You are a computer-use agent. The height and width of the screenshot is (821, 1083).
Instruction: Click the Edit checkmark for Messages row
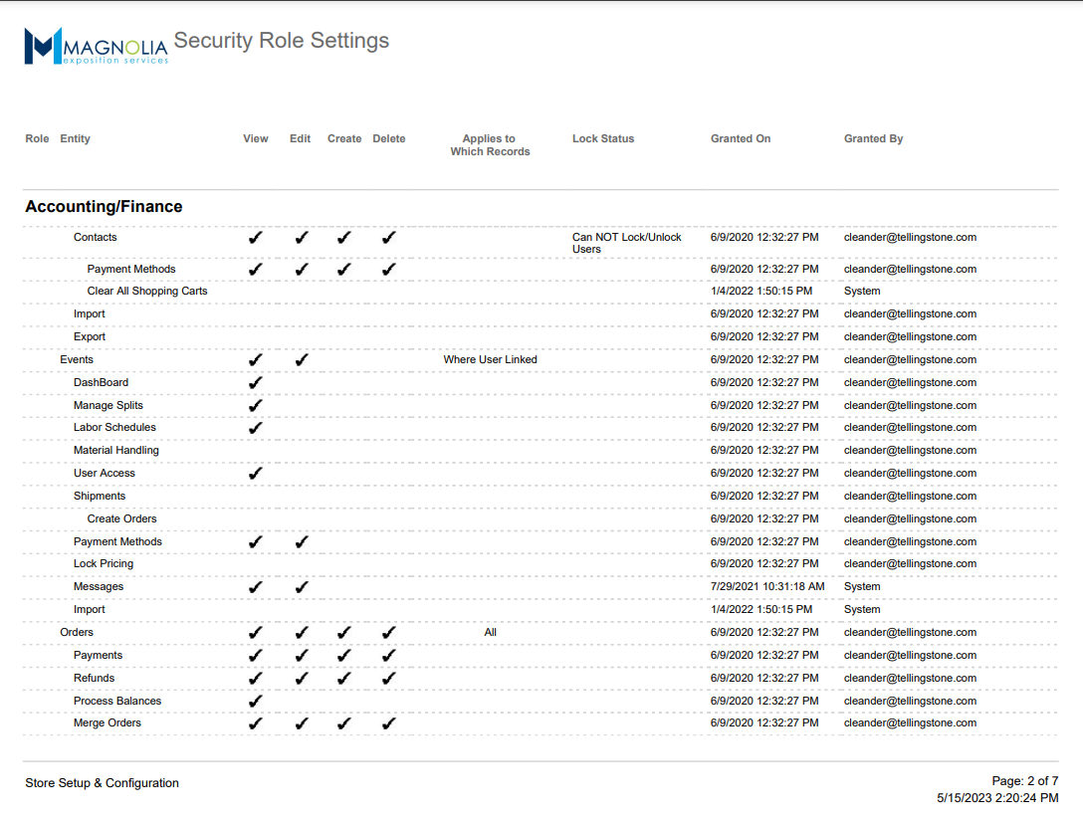(x=302, y=587)
